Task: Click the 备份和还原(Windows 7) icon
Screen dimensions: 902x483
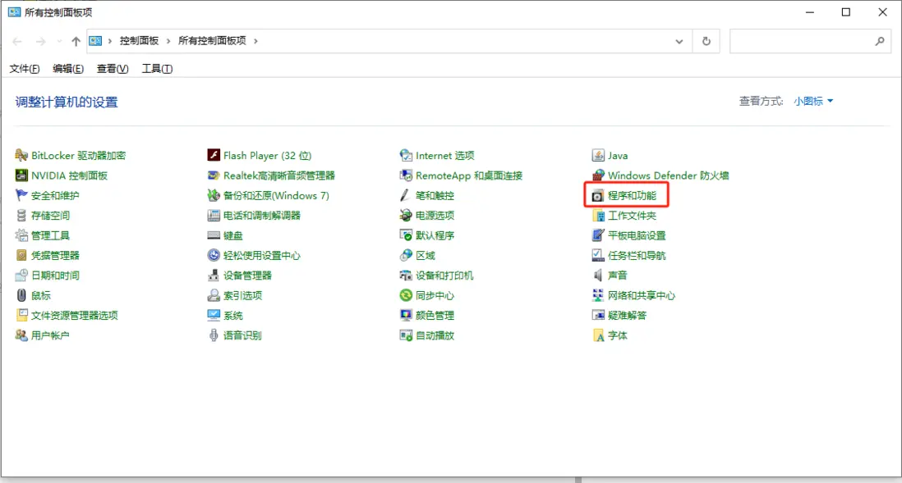Action: 214,195
